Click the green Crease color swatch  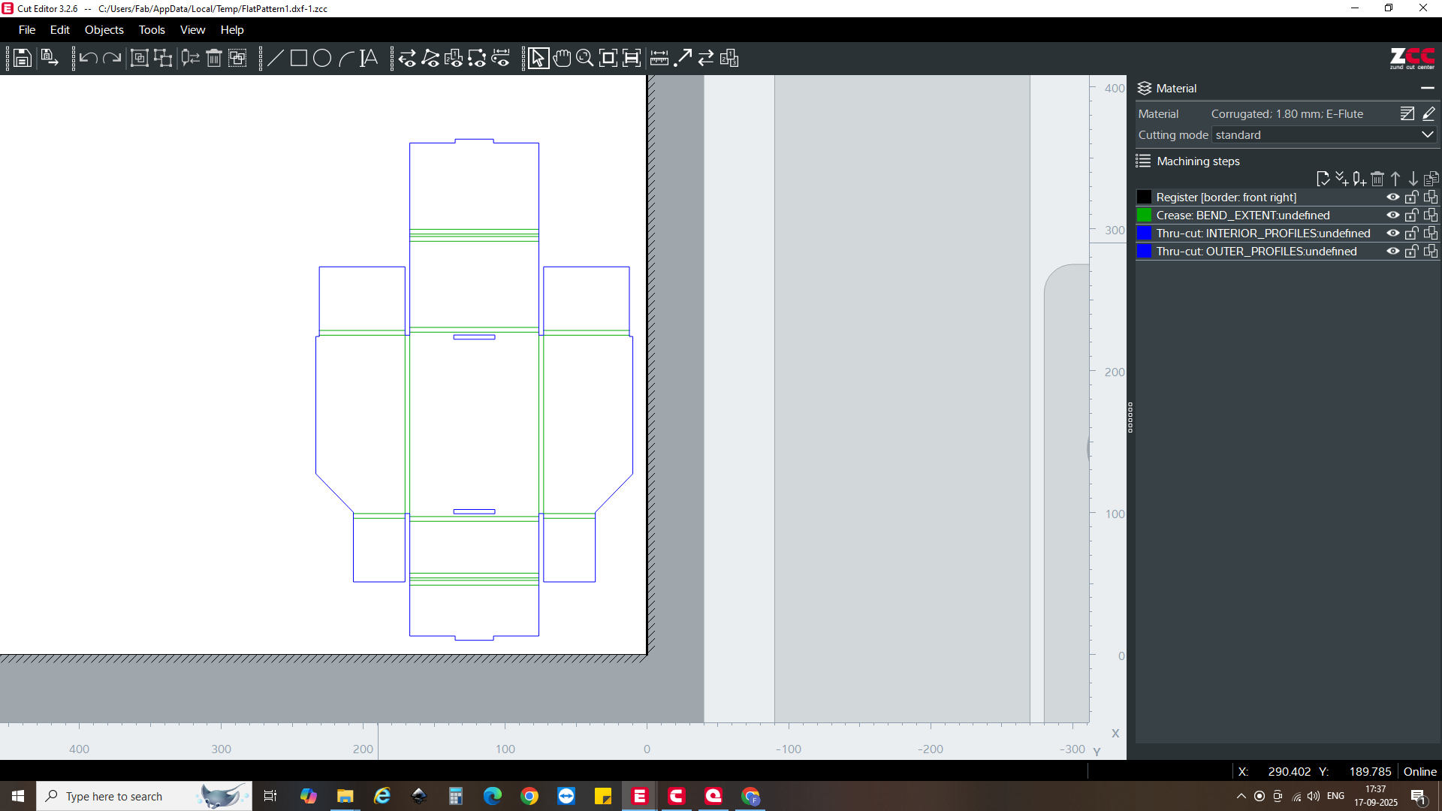[1144, 216]
